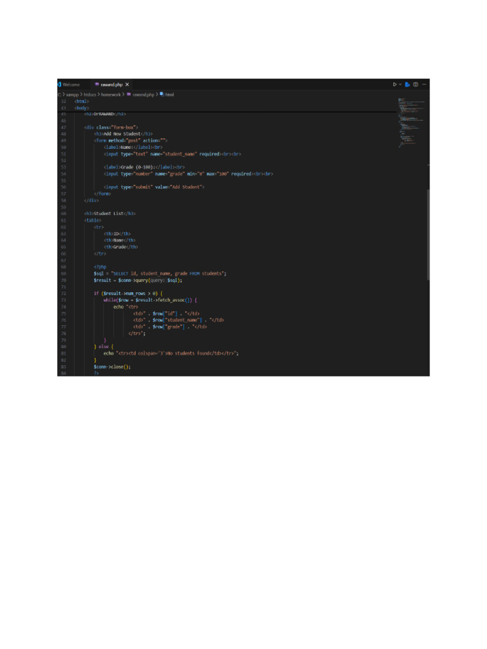Click the grade number input line
The width and height of the screenshot is (487, 649).
(x=188, y=174)
